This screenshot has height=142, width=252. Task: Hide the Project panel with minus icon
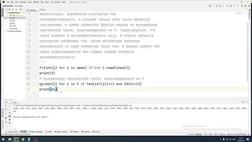tap(24, 9)
